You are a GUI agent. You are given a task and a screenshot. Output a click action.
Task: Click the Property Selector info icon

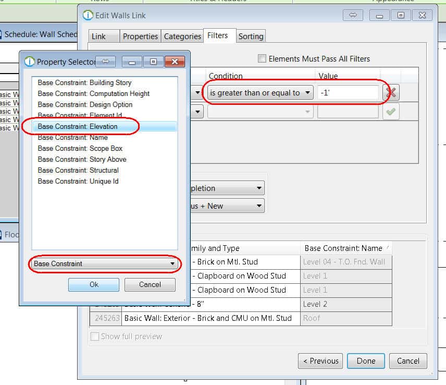click(29, 62)
